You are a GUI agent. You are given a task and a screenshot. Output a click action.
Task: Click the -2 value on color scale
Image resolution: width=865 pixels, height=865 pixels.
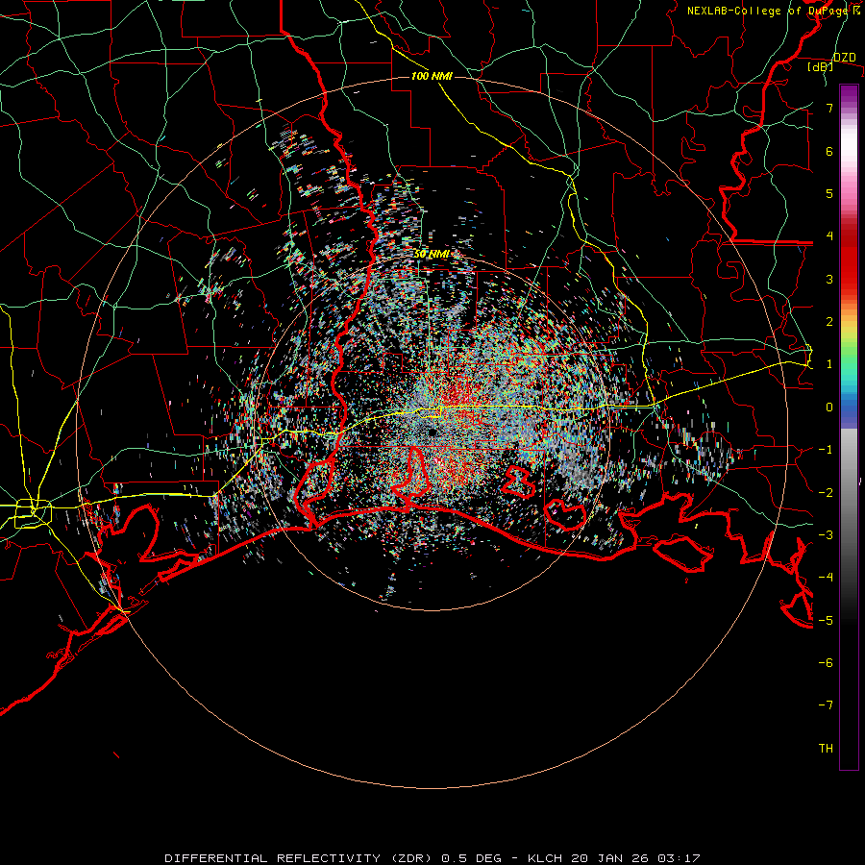click(826, 493)
